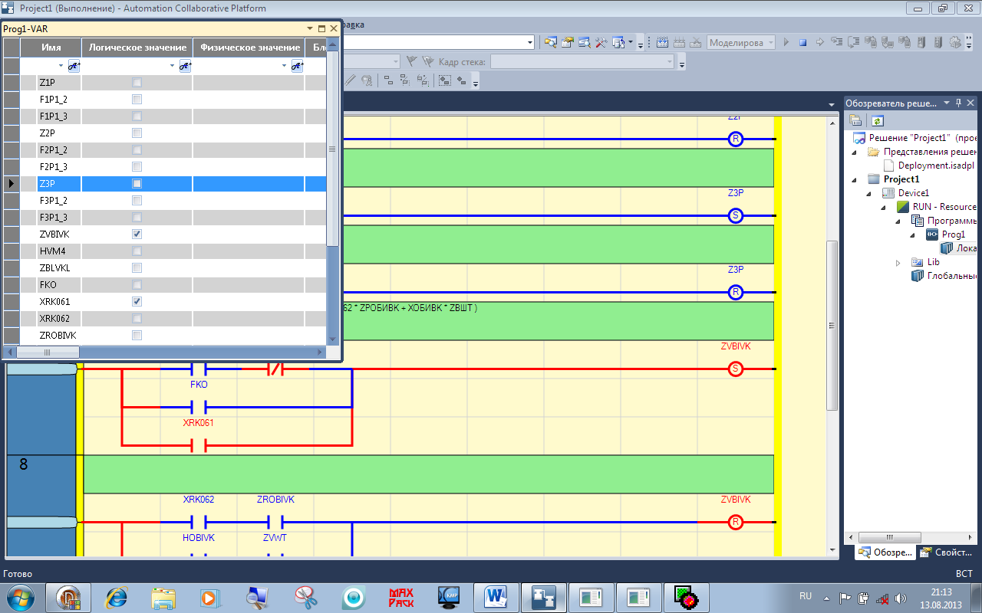Click the gear settings icon at the toolbar end
982x613 pixels.
click(955, 42)
